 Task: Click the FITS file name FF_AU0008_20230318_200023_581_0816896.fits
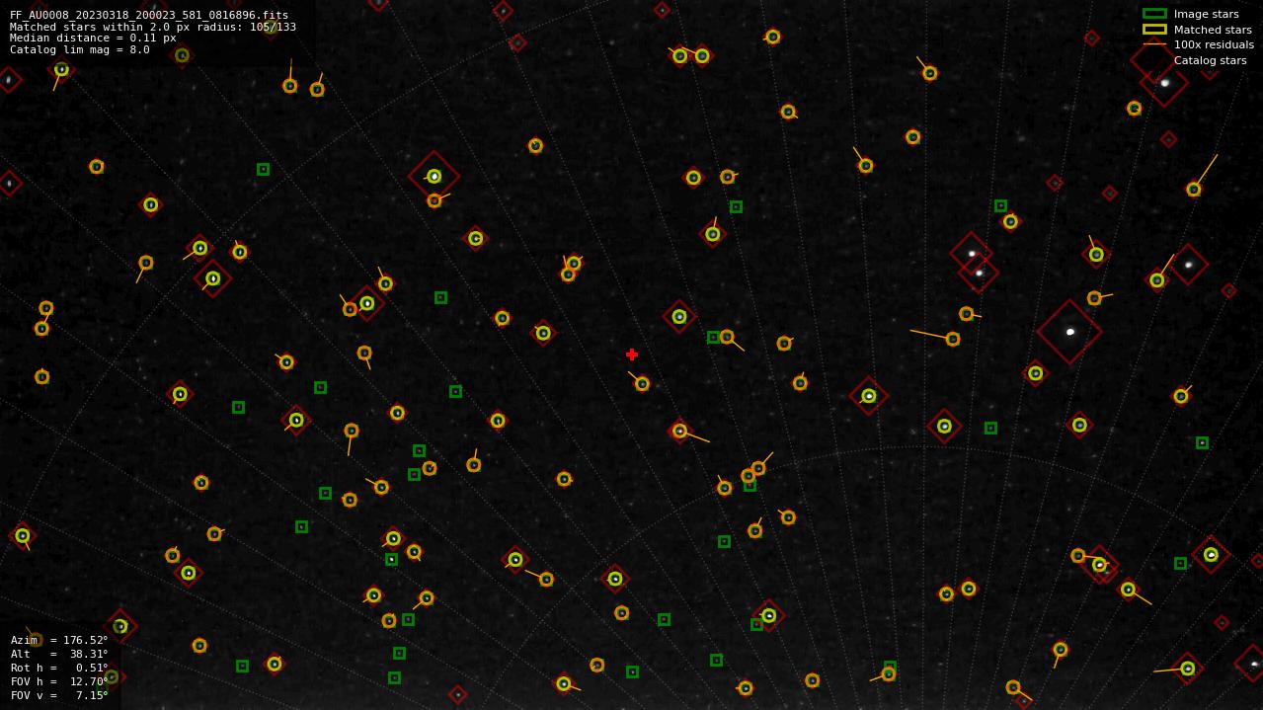[149, 15]
